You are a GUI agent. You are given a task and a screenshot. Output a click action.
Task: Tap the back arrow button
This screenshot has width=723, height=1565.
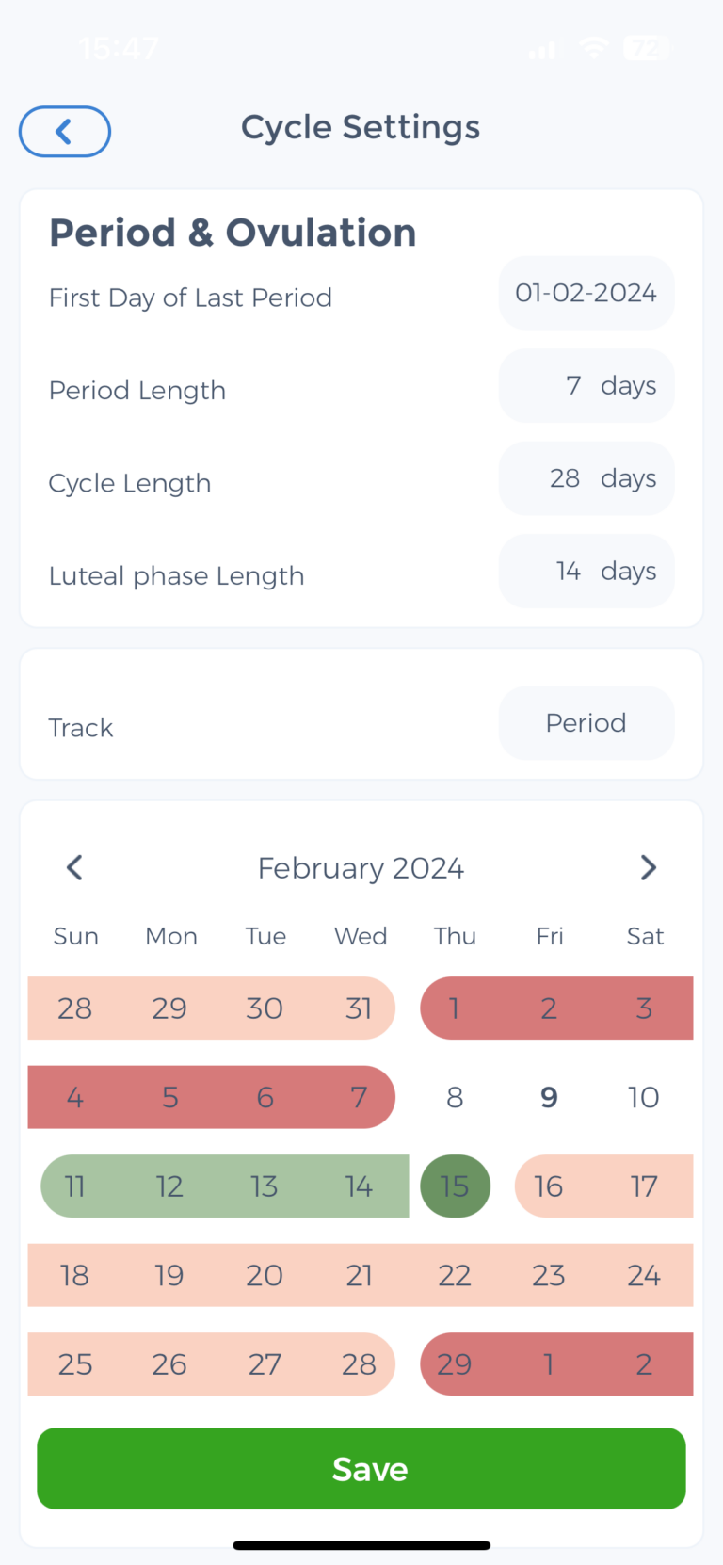[64, 132]
